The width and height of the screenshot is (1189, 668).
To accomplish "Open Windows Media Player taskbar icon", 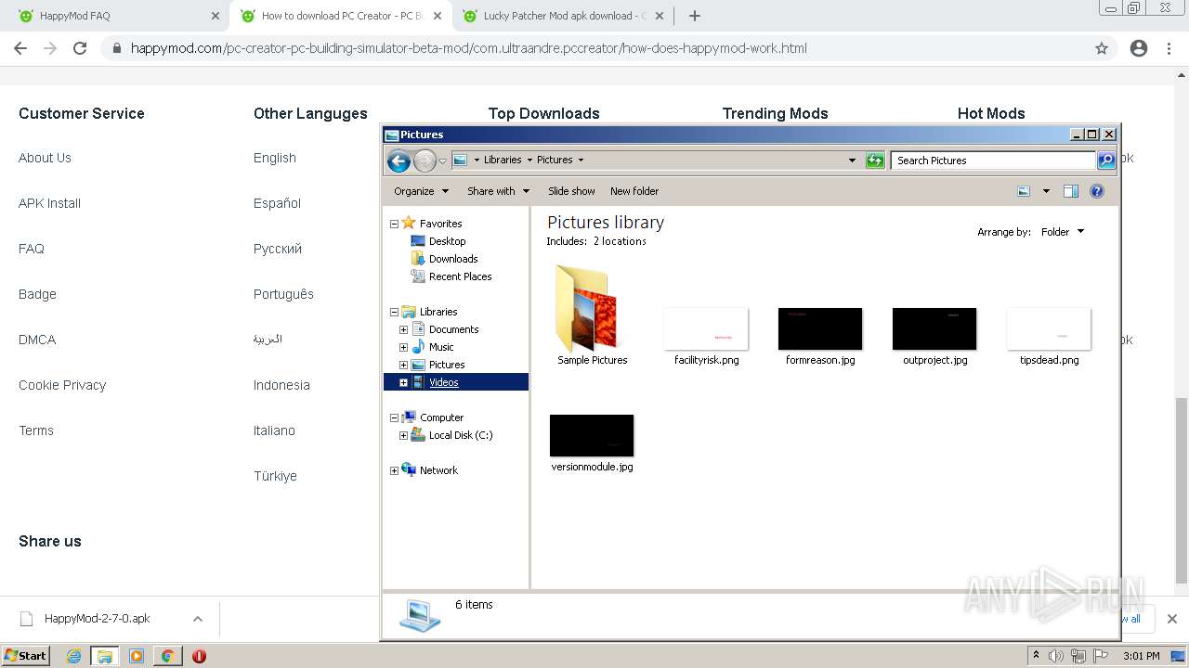I will coord(137,656).
